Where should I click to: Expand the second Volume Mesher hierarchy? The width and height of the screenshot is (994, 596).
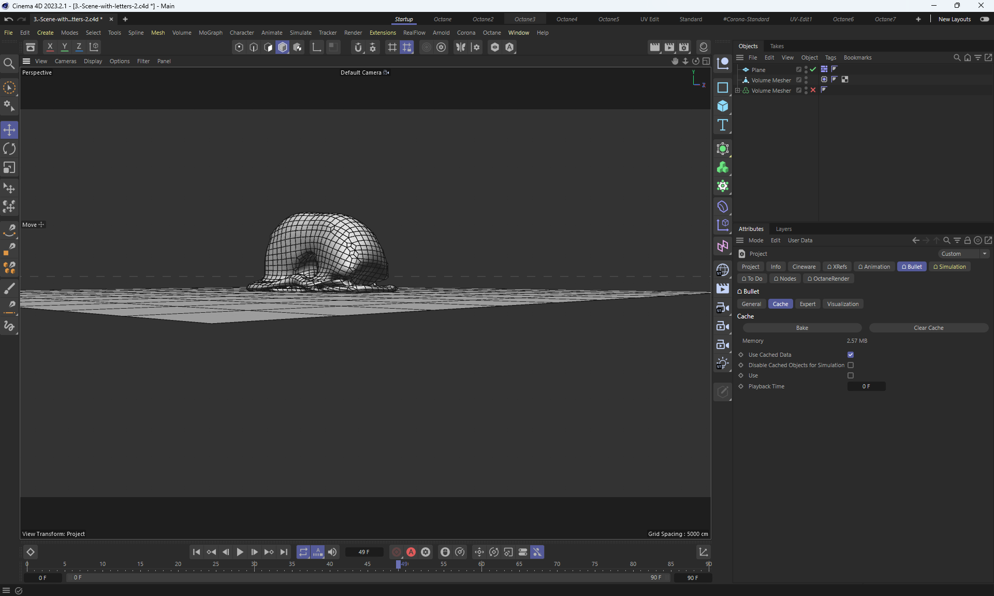pos(738,91)
